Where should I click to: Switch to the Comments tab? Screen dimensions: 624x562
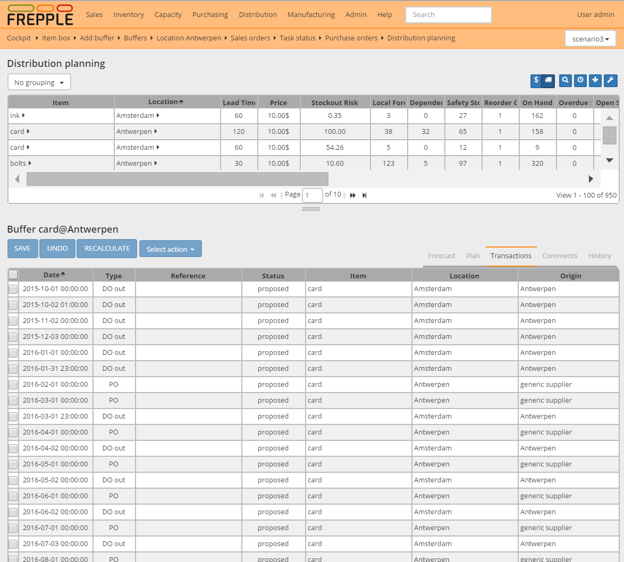coord(560,256)
